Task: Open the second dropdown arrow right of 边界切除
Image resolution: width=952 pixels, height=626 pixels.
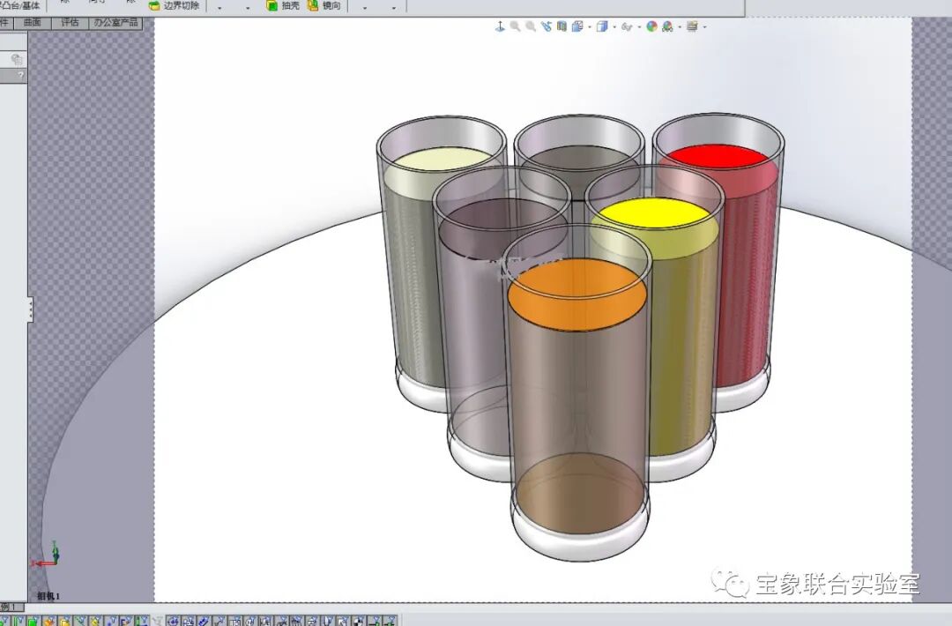Action: (x=248, y=8)
